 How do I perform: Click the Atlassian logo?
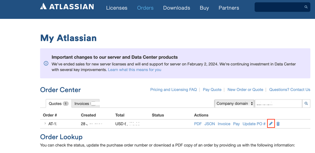[67, 6]
